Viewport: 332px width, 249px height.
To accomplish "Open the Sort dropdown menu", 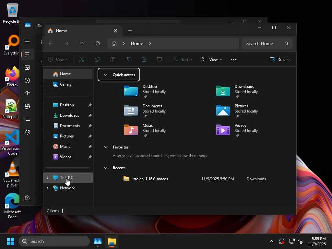I will (183, 60).
